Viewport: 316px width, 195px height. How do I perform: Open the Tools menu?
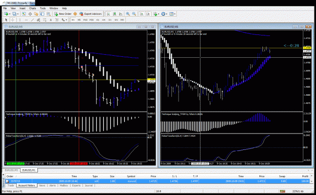[x=43, y=8]
